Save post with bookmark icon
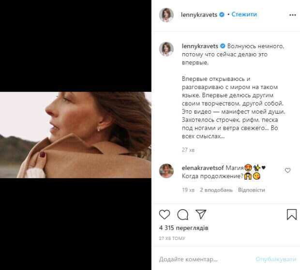This screenshot has height=270, width=300. pos(291,214)
